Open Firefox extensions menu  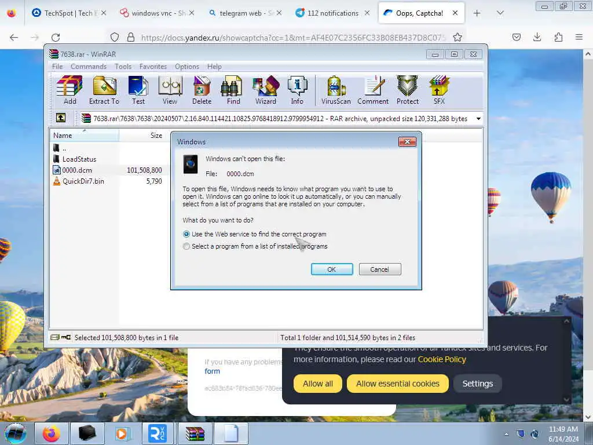click(x=558, y=37)
